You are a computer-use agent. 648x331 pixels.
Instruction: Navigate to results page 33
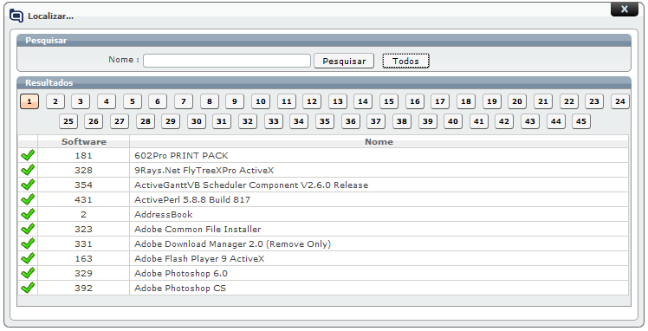(x=274, y=121)
